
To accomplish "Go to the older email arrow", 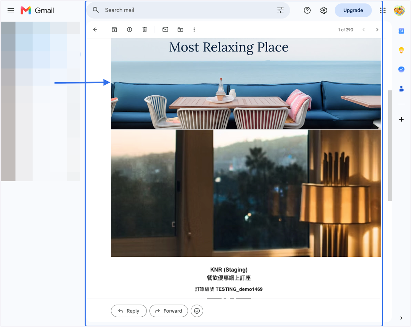I will pos(377,29).
